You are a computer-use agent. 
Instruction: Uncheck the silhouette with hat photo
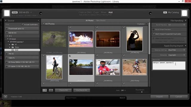(x=124, y=28)
